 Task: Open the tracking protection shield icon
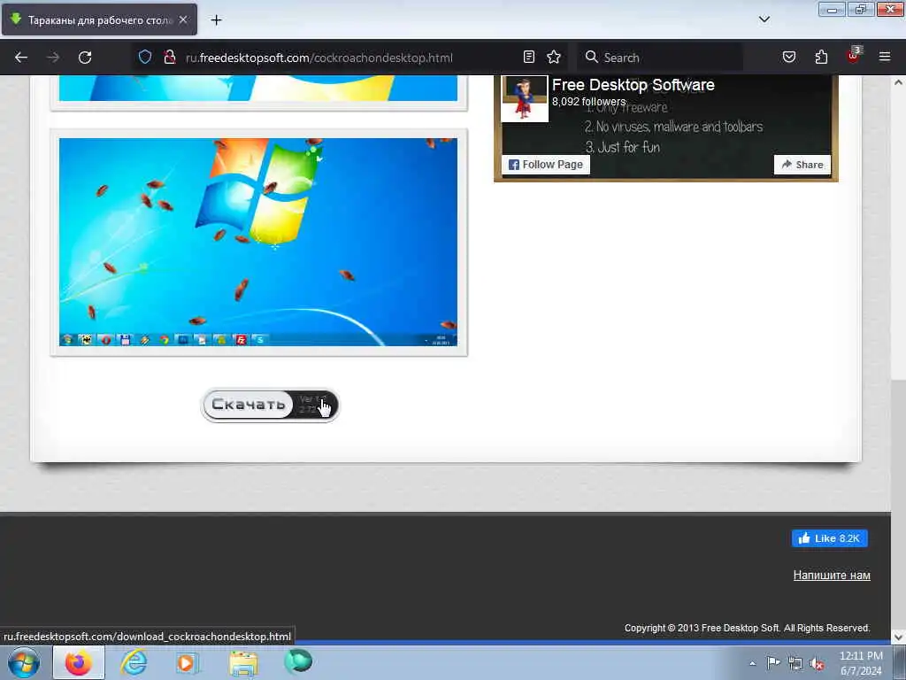click(x=145, y=57)
